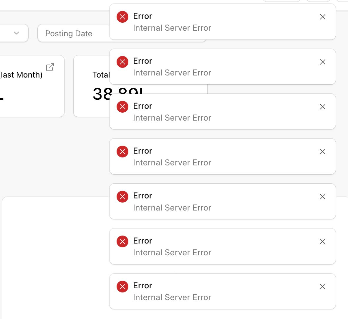348x319 pixels.
Task: Click the red error icon on the sixth toast
Action: [x=122, y=241]
